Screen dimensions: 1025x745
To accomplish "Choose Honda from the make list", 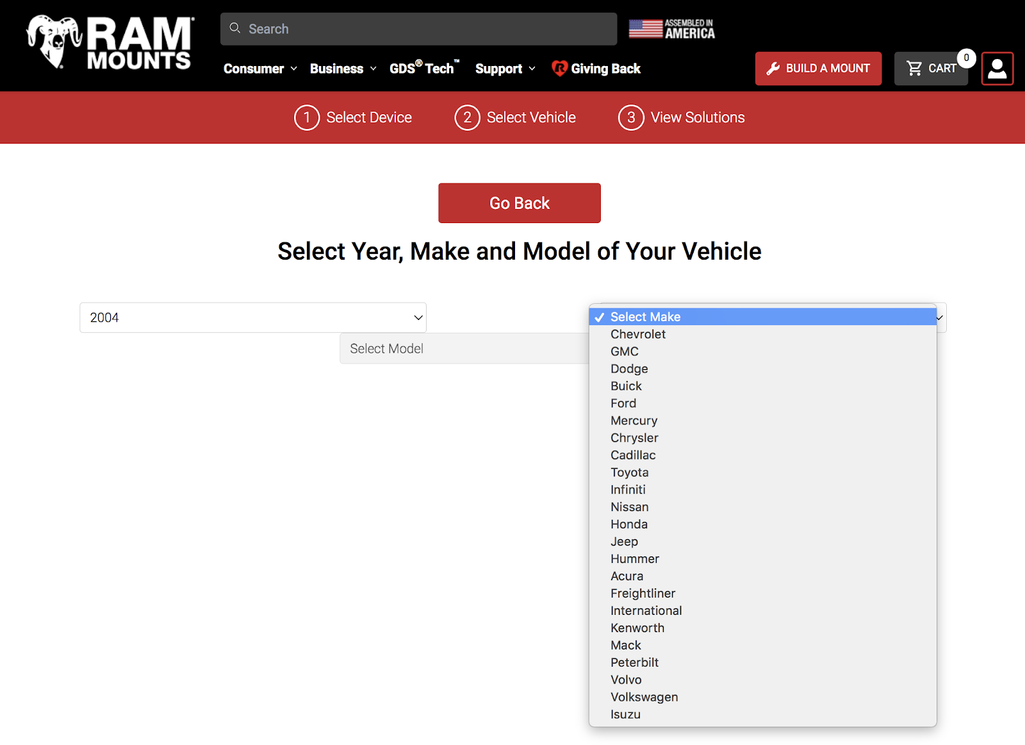I will (762, 524).
